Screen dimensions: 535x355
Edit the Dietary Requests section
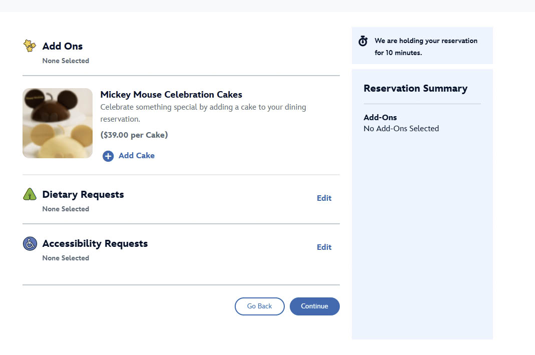coord(324,198)
